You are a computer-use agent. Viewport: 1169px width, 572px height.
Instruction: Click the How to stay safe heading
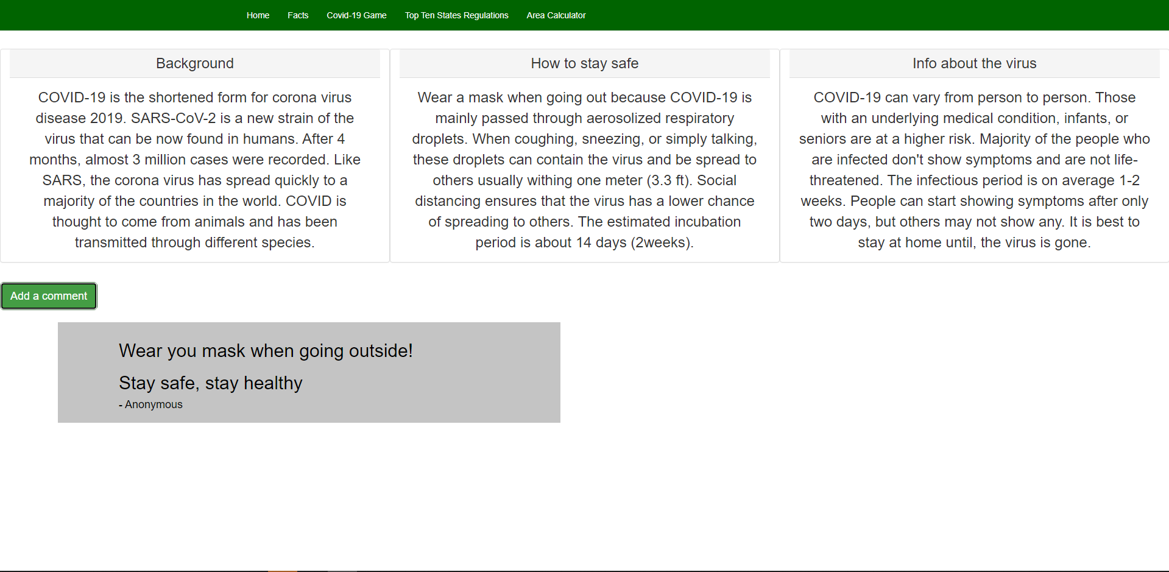click(584, 63)
